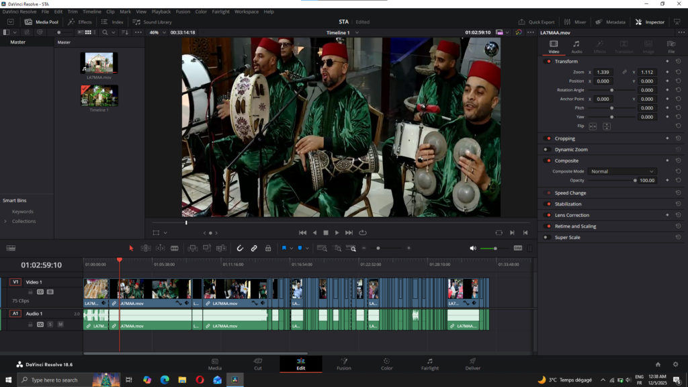This screenshot has width=688, height=387.
Task: Open the flag color dropdown arrow
Action: 292,249
